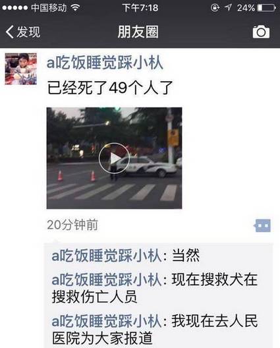Tap the battery icon in status bar

pos(266,8)
